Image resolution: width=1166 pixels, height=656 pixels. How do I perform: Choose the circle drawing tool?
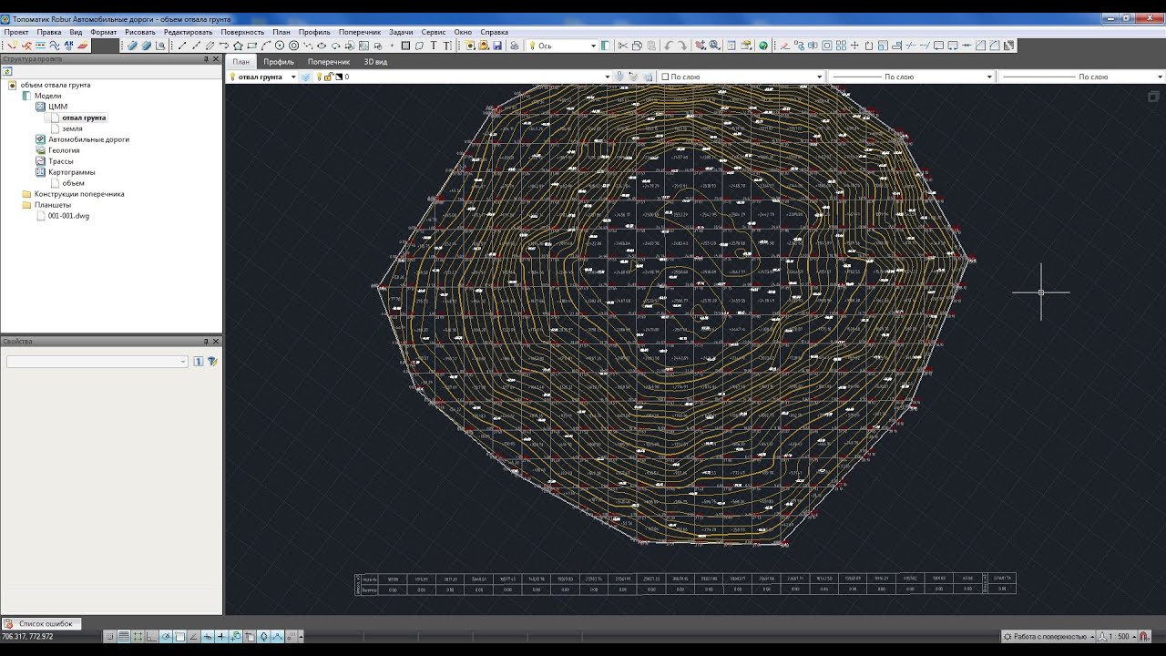tap(280, 46)
